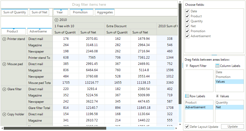Uncheck the Advertisement field checkbox
The height and width of the screenshot is (131, 246).
coord(187,36)
